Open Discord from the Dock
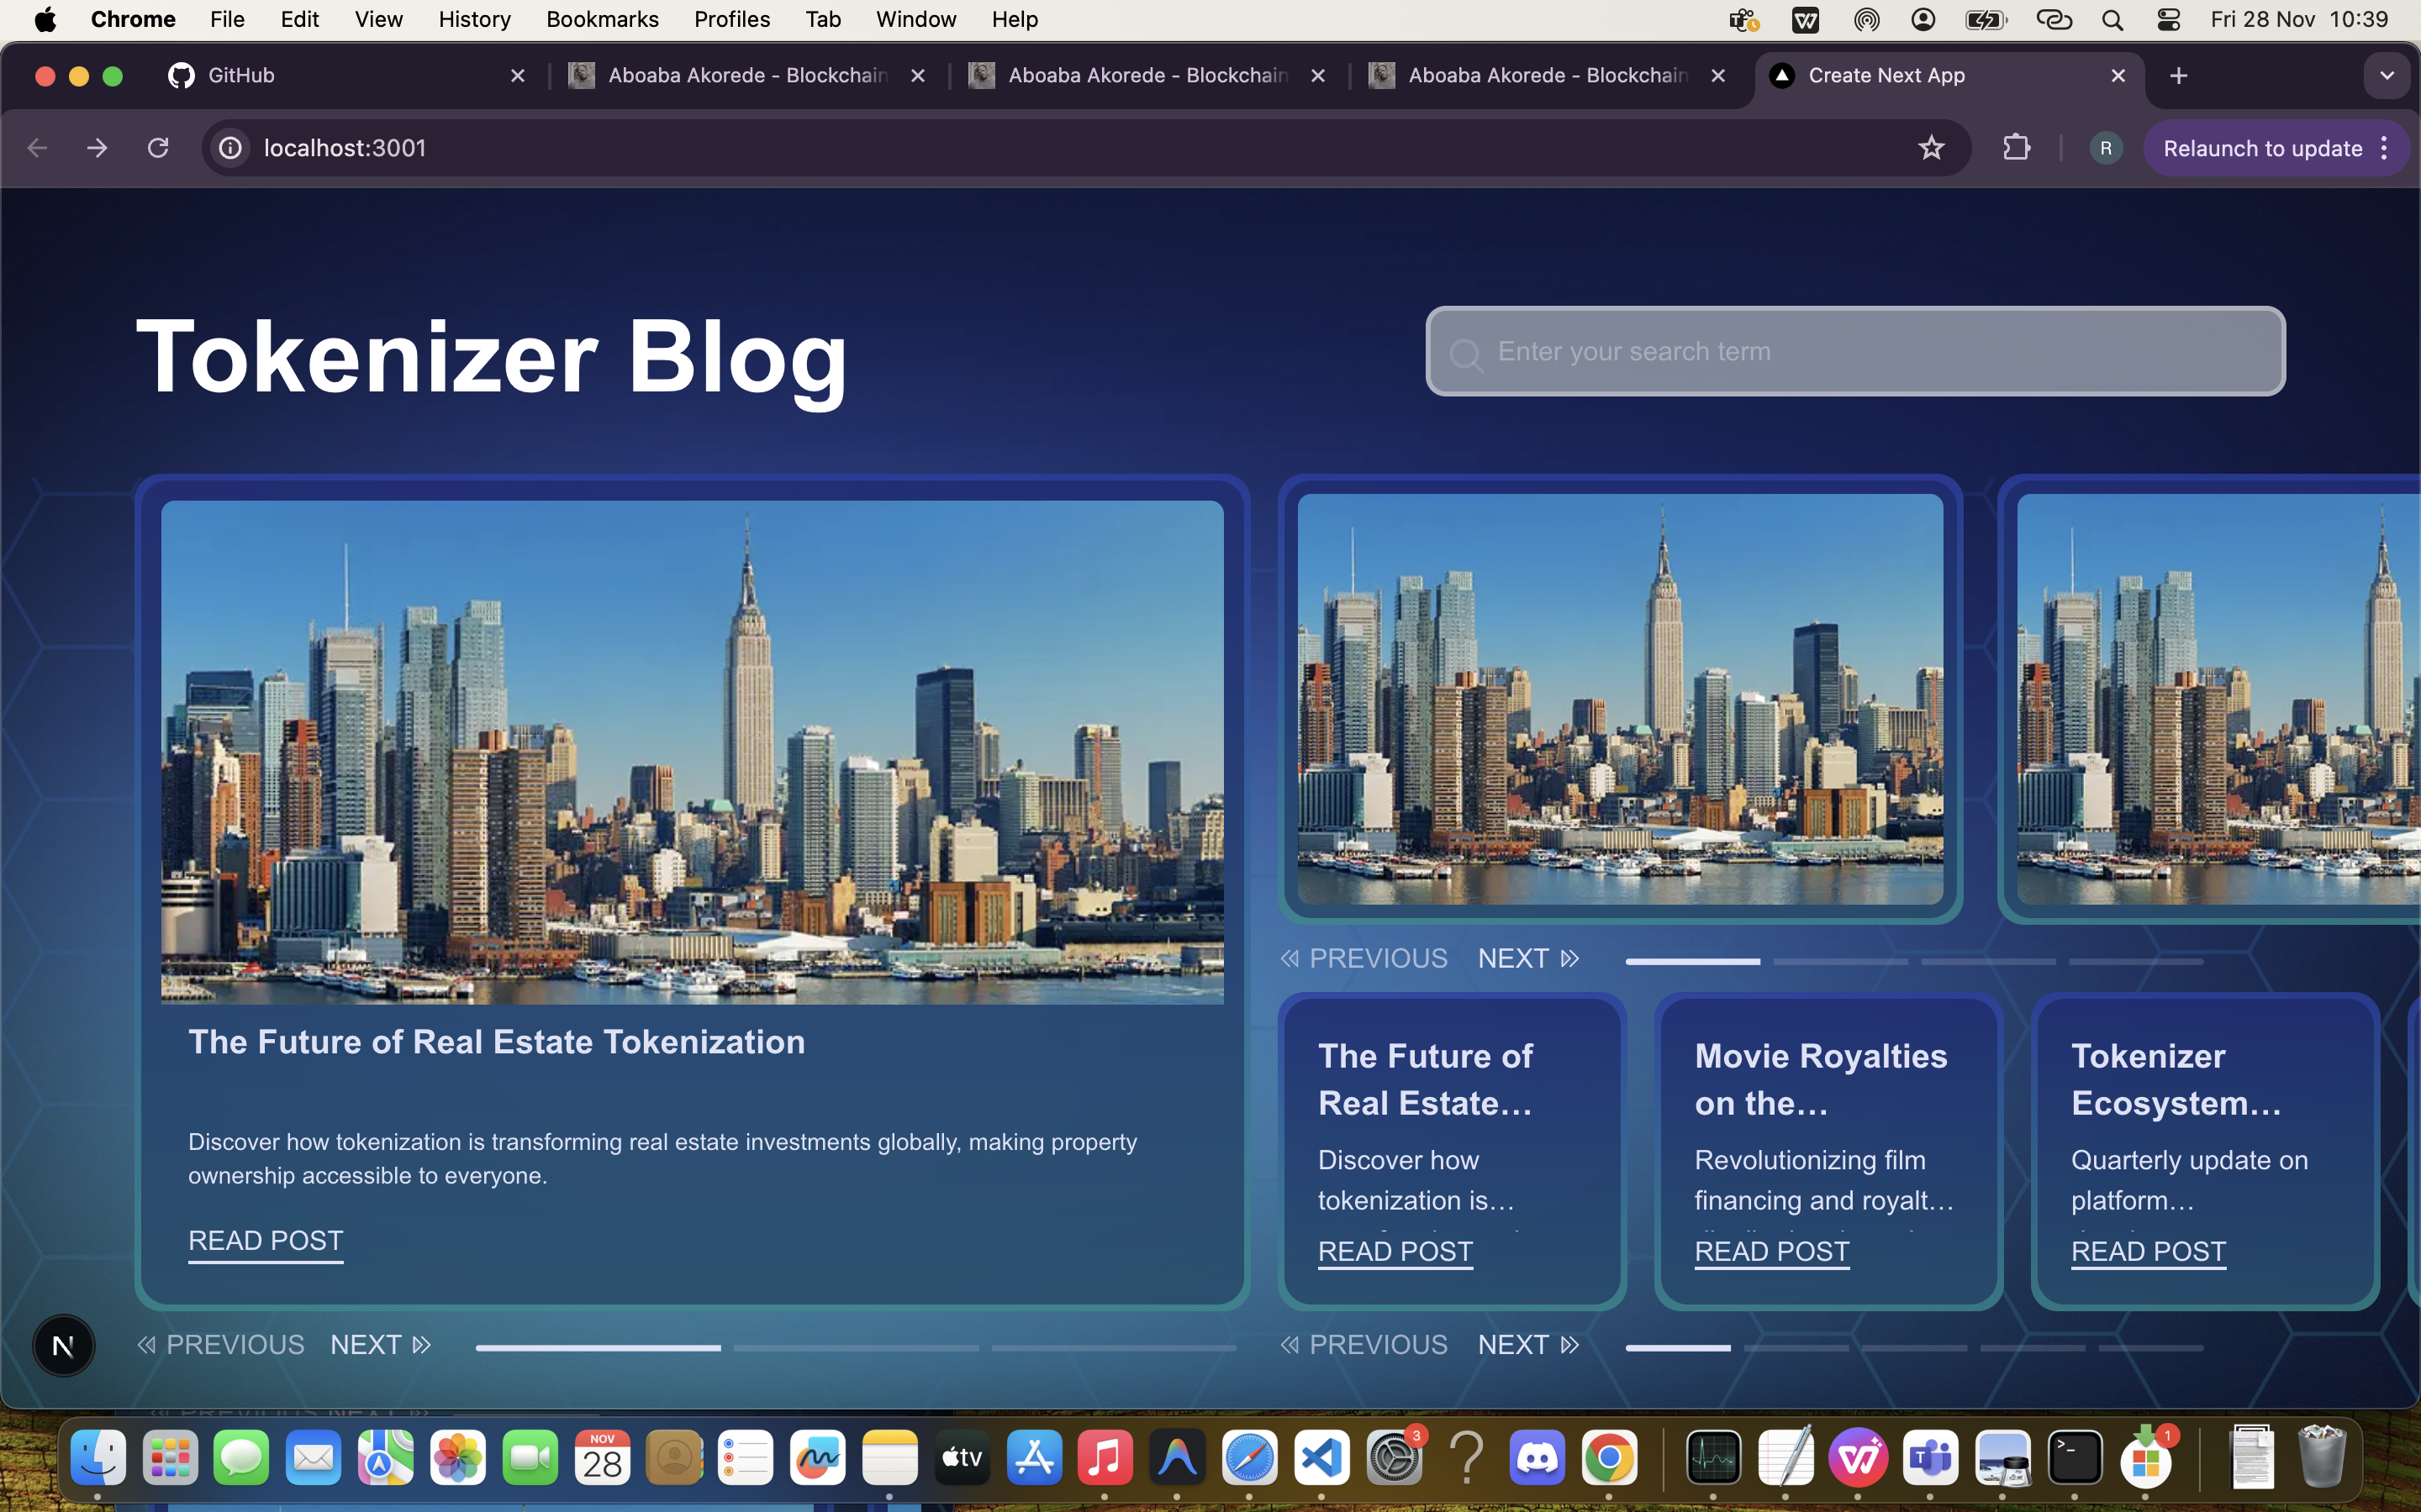 click(1538, 1458)
